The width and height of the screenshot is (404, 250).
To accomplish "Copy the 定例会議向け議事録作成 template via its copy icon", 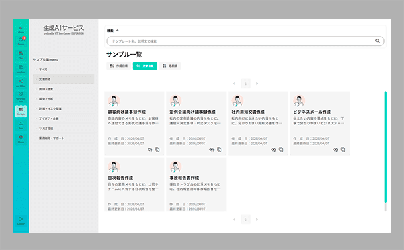I will (x=219, y=150).
